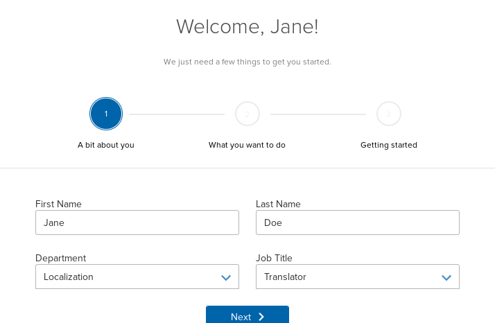
Task: Click the Department field label
Action: coord(60,258)
